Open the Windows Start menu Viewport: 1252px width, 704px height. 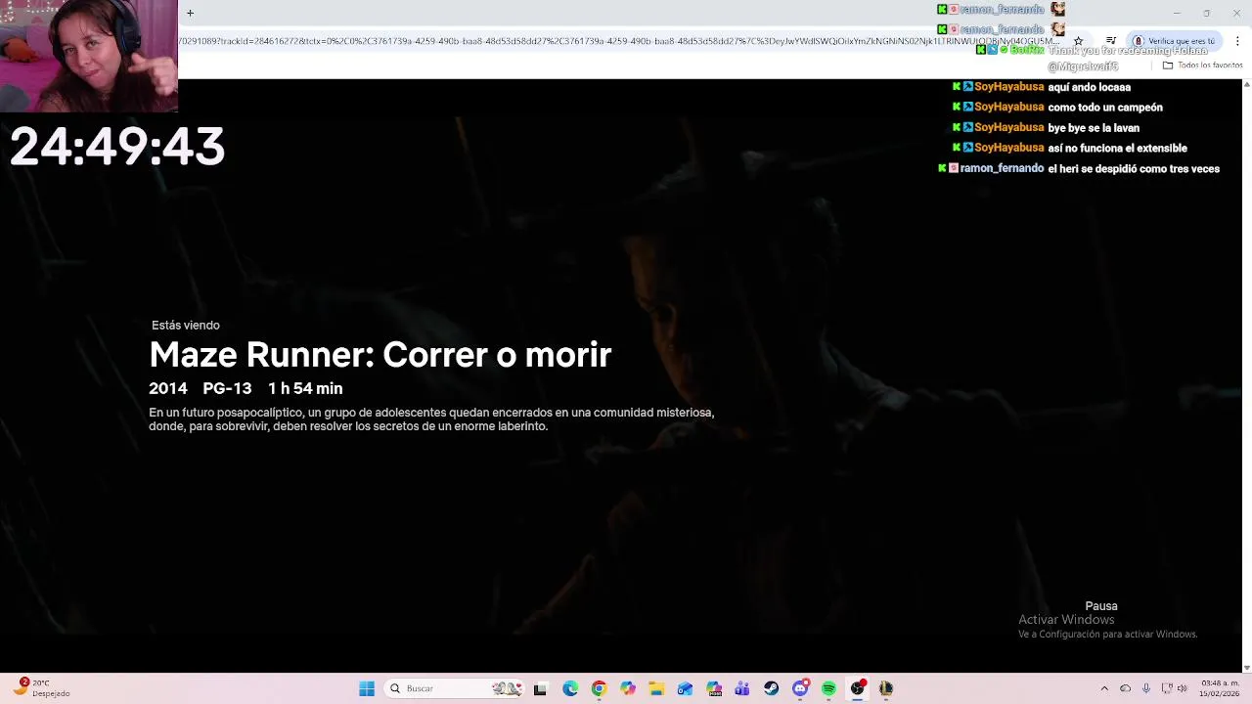(x=367, y=688)
